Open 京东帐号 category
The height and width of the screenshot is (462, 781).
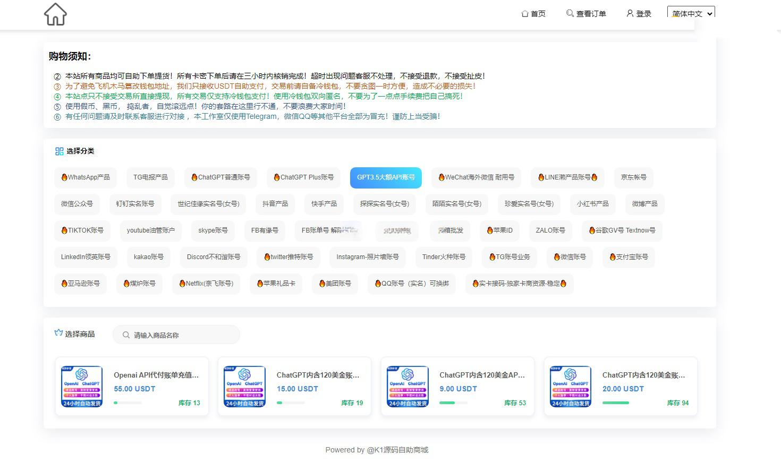point(633,177)
